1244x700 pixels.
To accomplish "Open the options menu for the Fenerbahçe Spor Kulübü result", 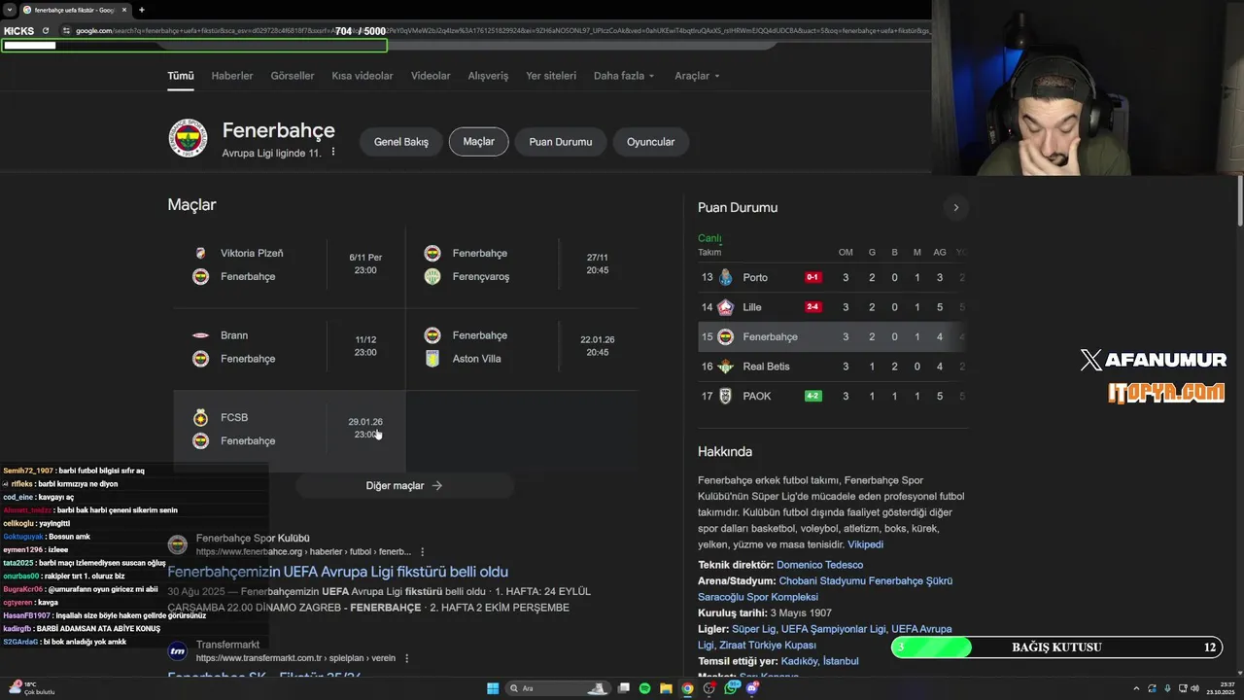I will click(422, 551).
